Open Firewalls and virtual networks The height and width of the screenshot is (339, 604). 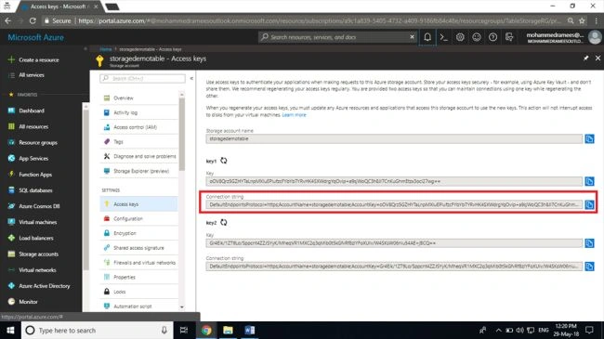(x=138, y=262)
